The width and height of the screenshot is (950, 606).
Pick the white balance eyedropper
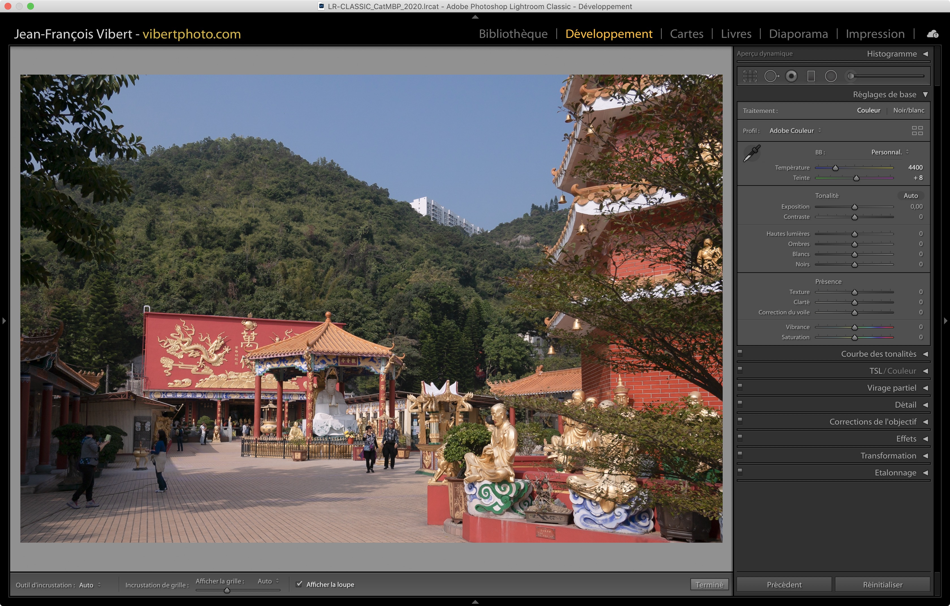(752, 153)
